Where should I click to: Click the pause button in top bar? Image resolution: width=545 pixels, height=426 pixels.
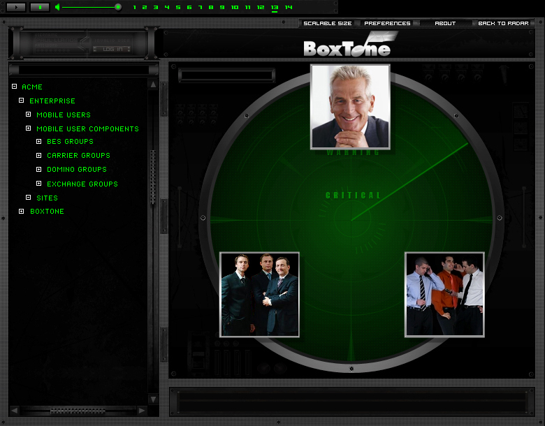click(40, 7)
